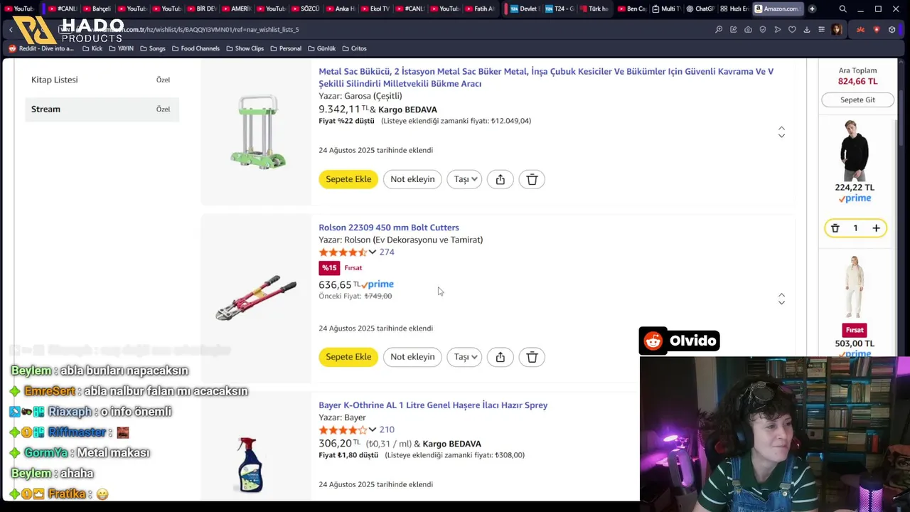Open the Taşı dropdown for Rolson Bolt Cutters

point(464,357)
